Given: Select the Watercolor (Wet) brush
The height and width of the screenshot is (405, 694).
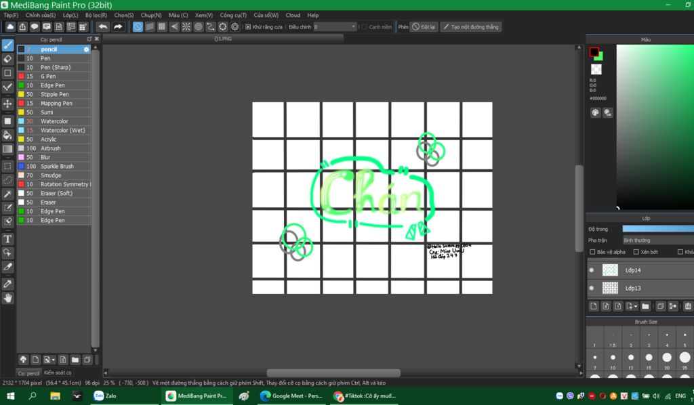Looking at the screenshot, I should [54, 131].
